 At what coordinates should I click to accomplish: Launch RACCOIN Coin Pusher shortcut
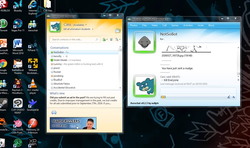pos(18,126)
